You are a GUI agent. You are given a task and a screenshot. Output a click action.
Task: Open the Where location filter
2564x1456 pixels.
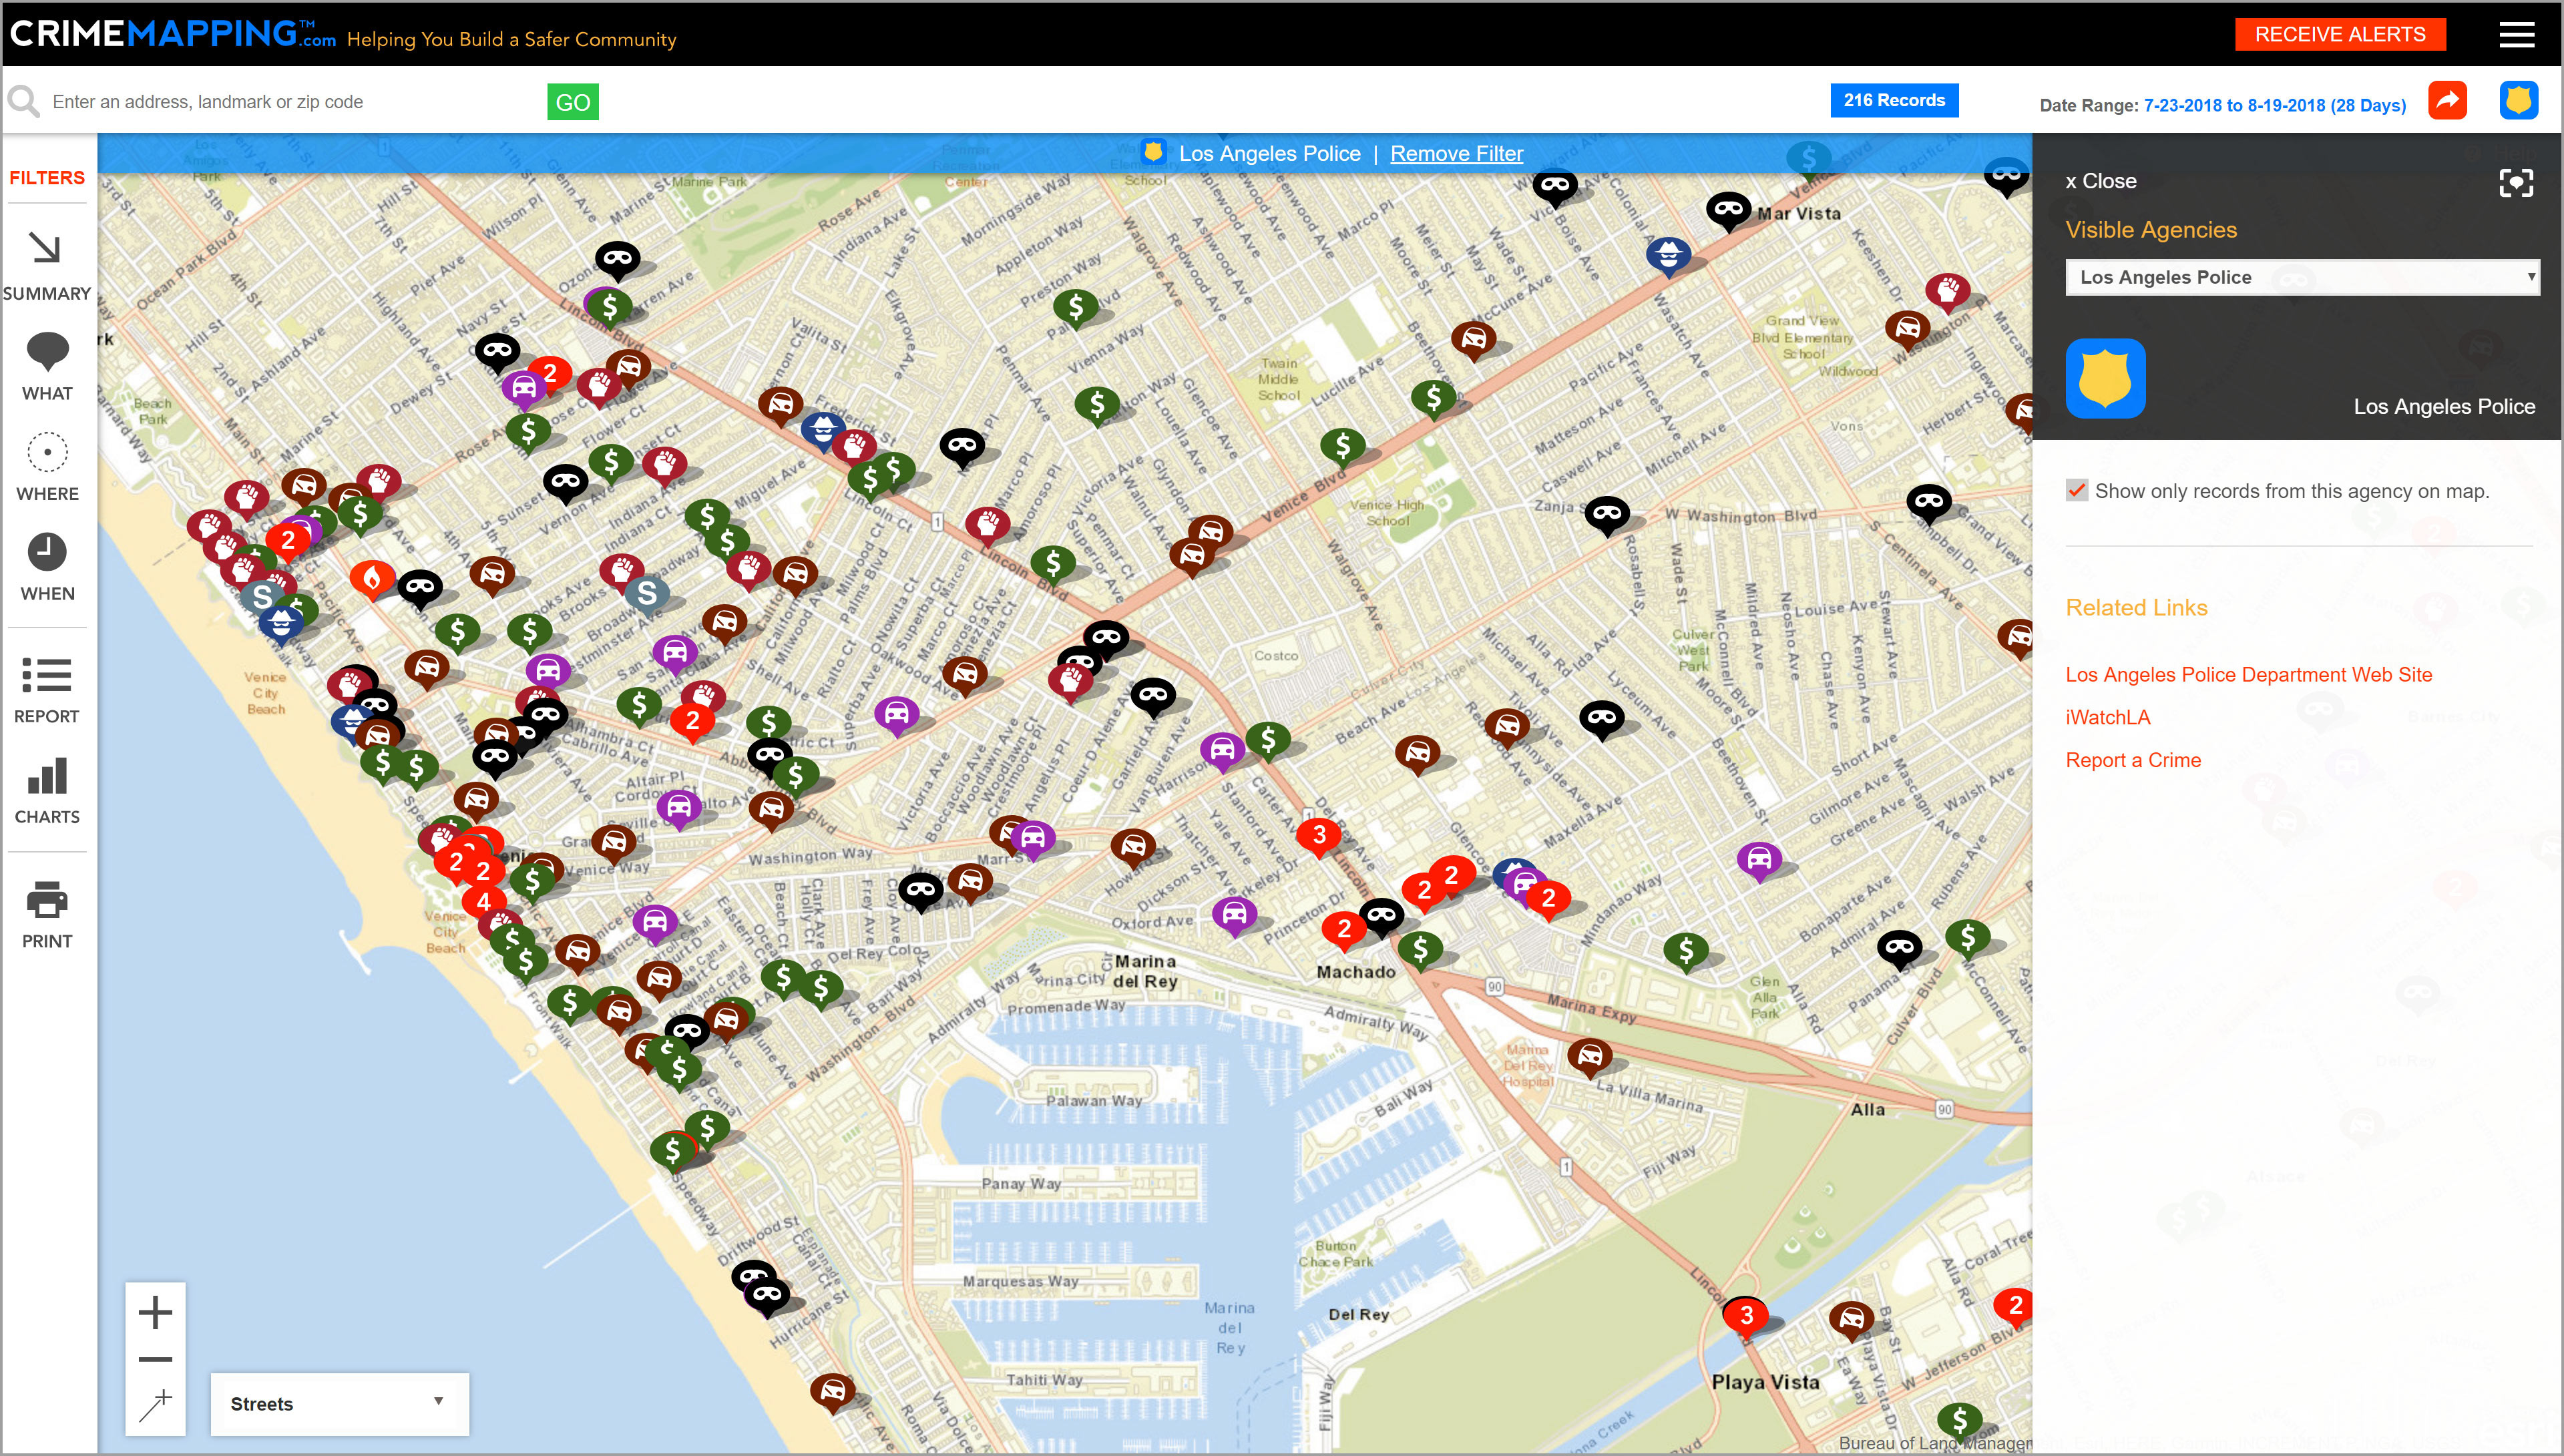[x=47, y=467]
